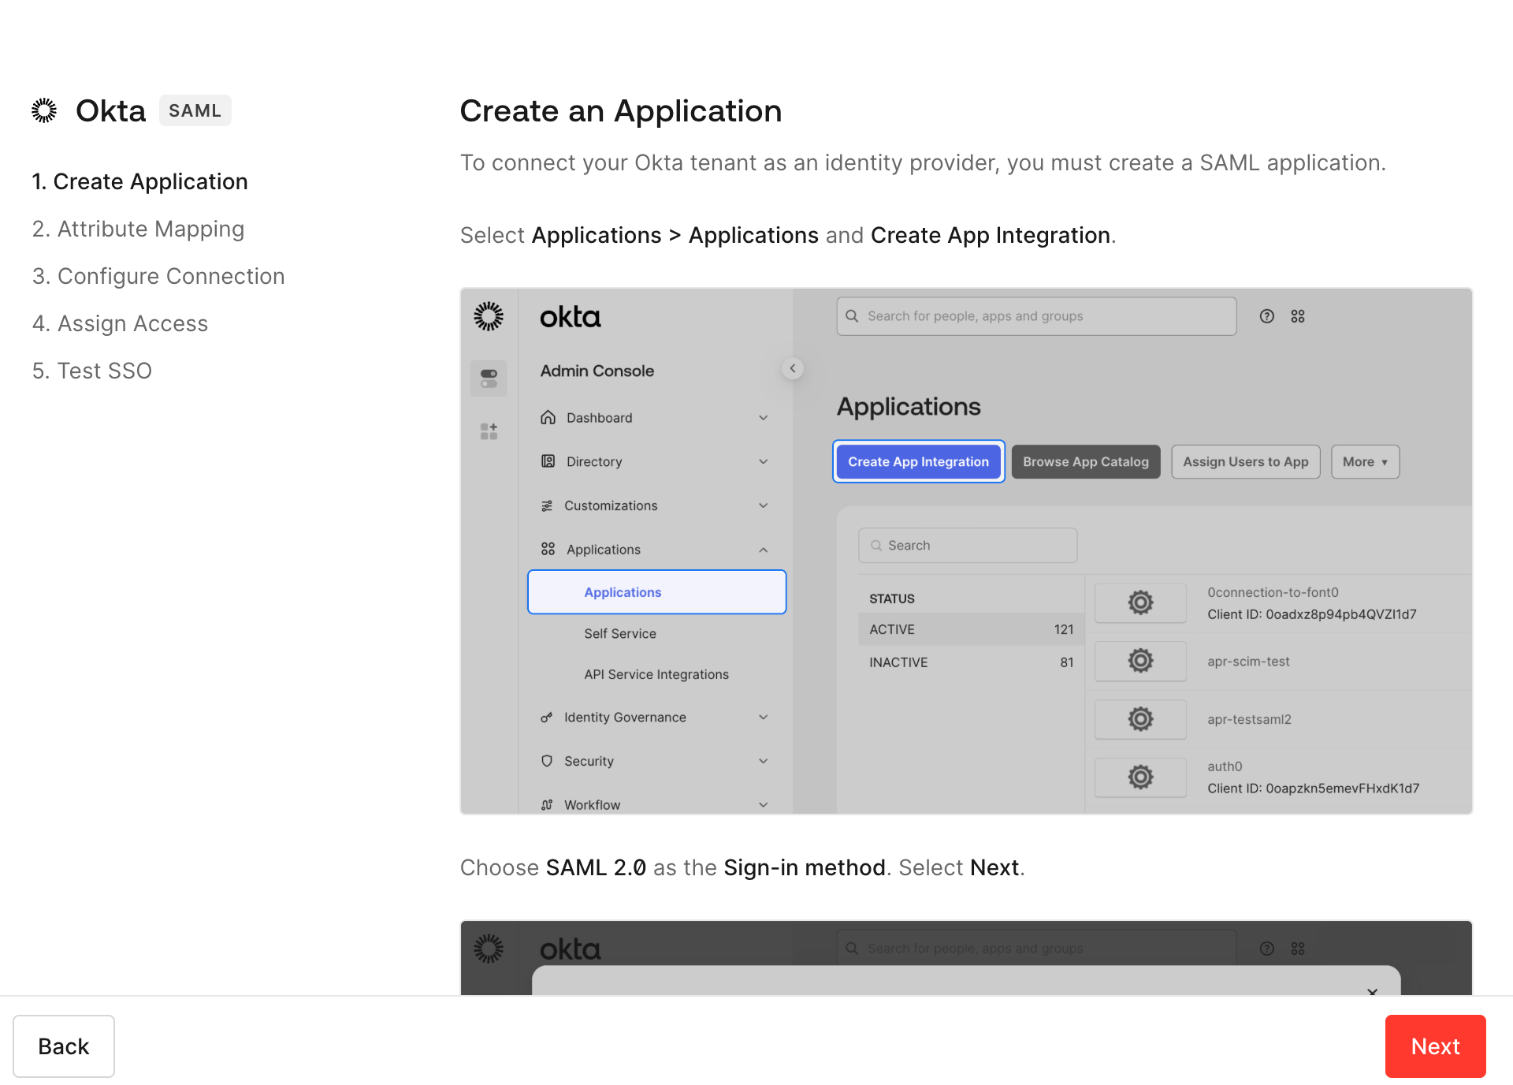Go to step 5 Test SSO
The image size is (1513, 1085).
click(91, 371)
